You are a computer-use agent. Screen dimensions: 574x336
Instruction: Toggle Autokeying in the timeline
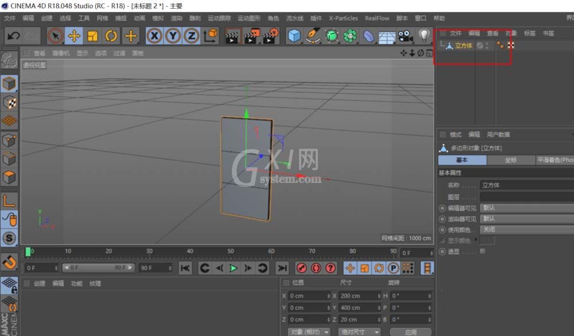[316, 268]
